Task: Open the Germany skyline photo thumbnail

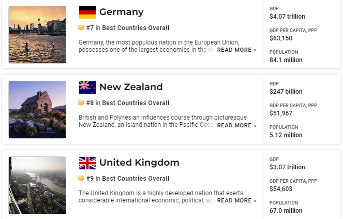Action: (x=37, y=35)
